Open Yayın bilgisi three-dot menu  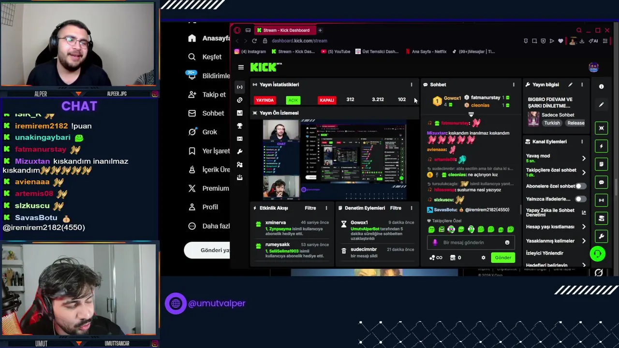582,85
